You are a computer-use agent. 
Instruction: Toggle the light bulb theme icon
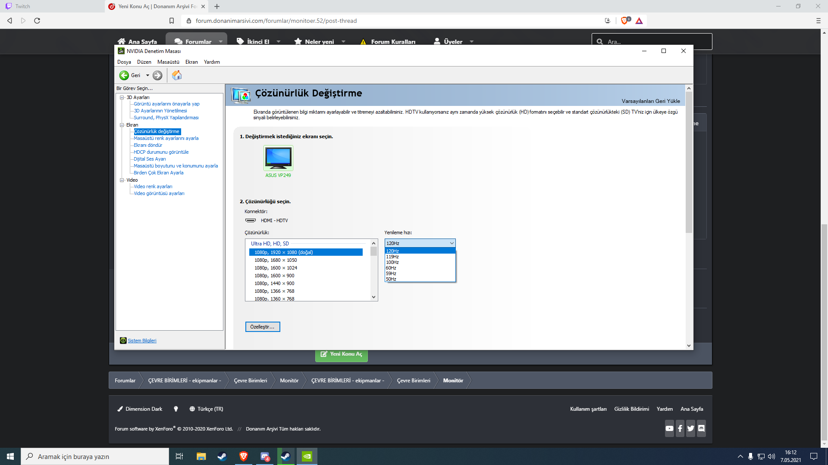[176, 409]
